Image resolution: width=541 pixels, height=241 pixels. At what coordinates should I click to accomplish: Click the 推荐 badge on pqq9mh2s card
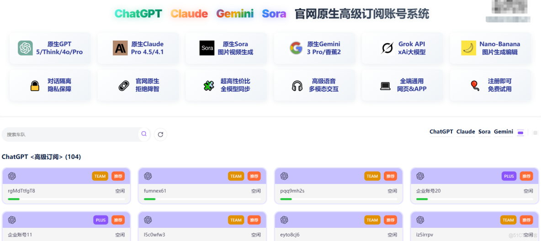tap(390, 176)
